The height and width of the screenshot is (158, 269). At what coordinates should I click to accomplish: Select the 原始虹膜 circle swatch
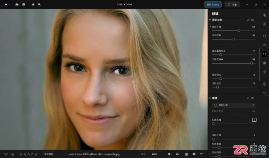tap(215, 105)
